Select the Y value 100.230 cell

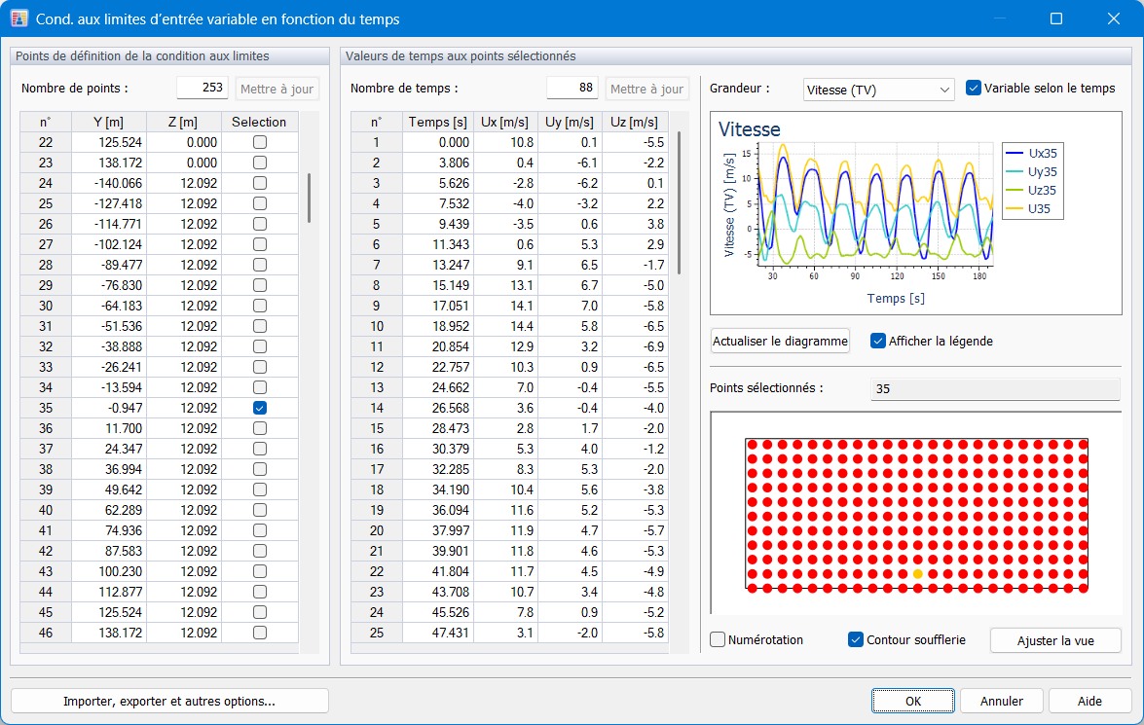109,571
